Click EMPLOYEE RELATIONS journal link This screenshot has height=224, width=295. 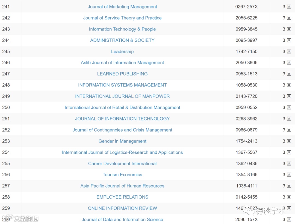122,197
